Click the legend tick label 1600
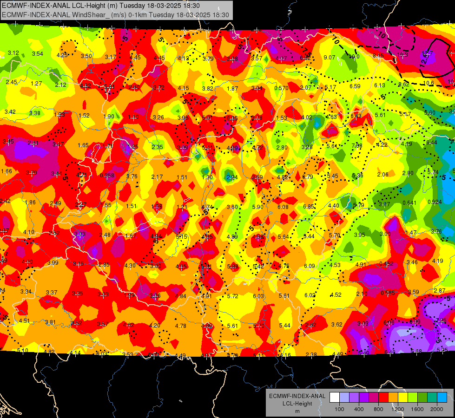 417,409
